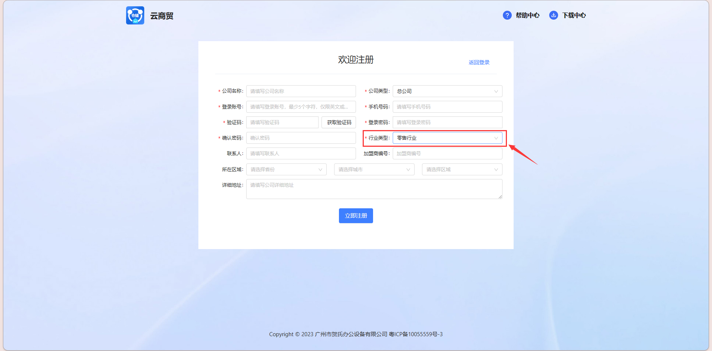Click the 手机号码 input field

pos(447,107)
